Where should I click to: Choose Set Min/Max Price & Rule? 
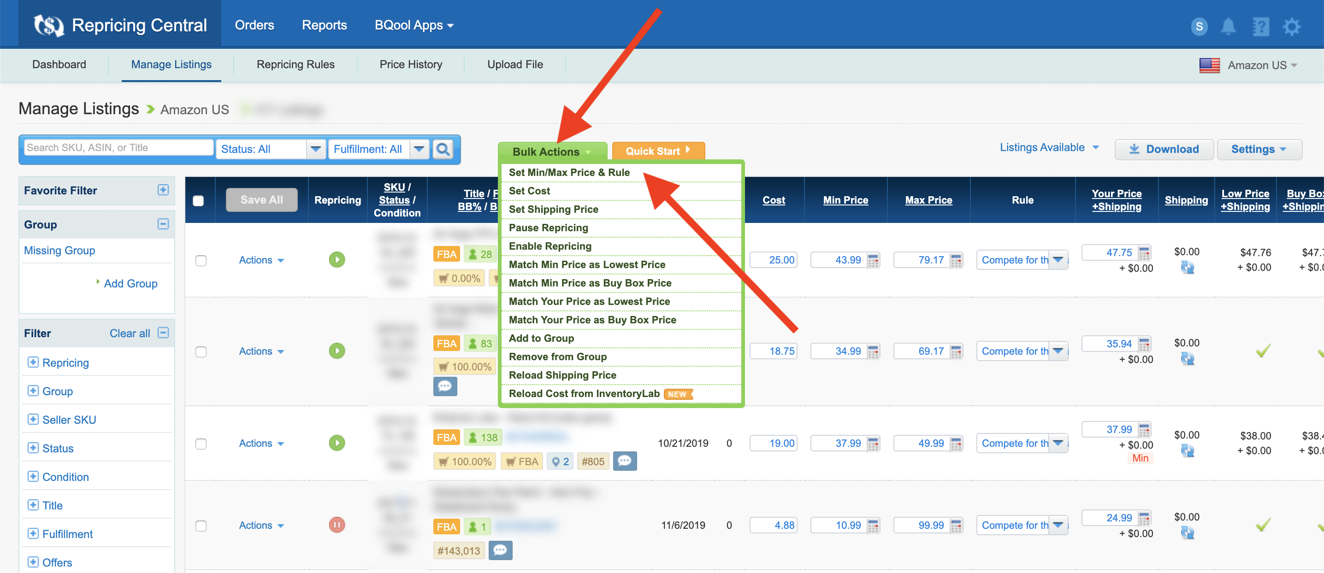point(621,173)
